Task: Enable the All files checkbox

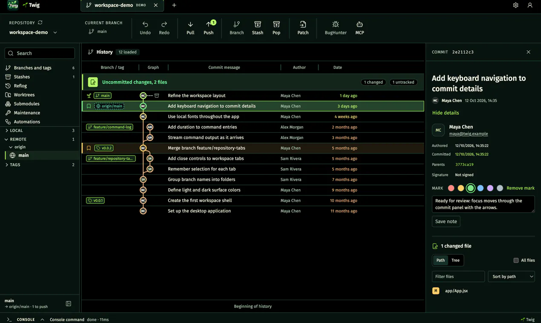Action: [516, 260]
